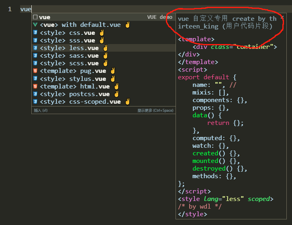Screen dimensions: 292x225
Task: Click '插入' insert hint in footer
Action: (41, 110)
